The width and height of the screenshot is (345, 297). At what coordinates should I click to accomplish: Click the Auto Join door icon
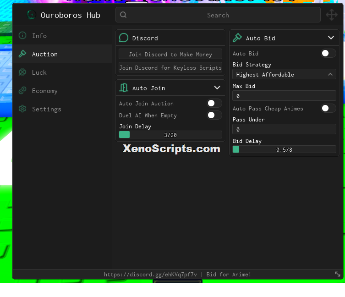click(124, 88)
